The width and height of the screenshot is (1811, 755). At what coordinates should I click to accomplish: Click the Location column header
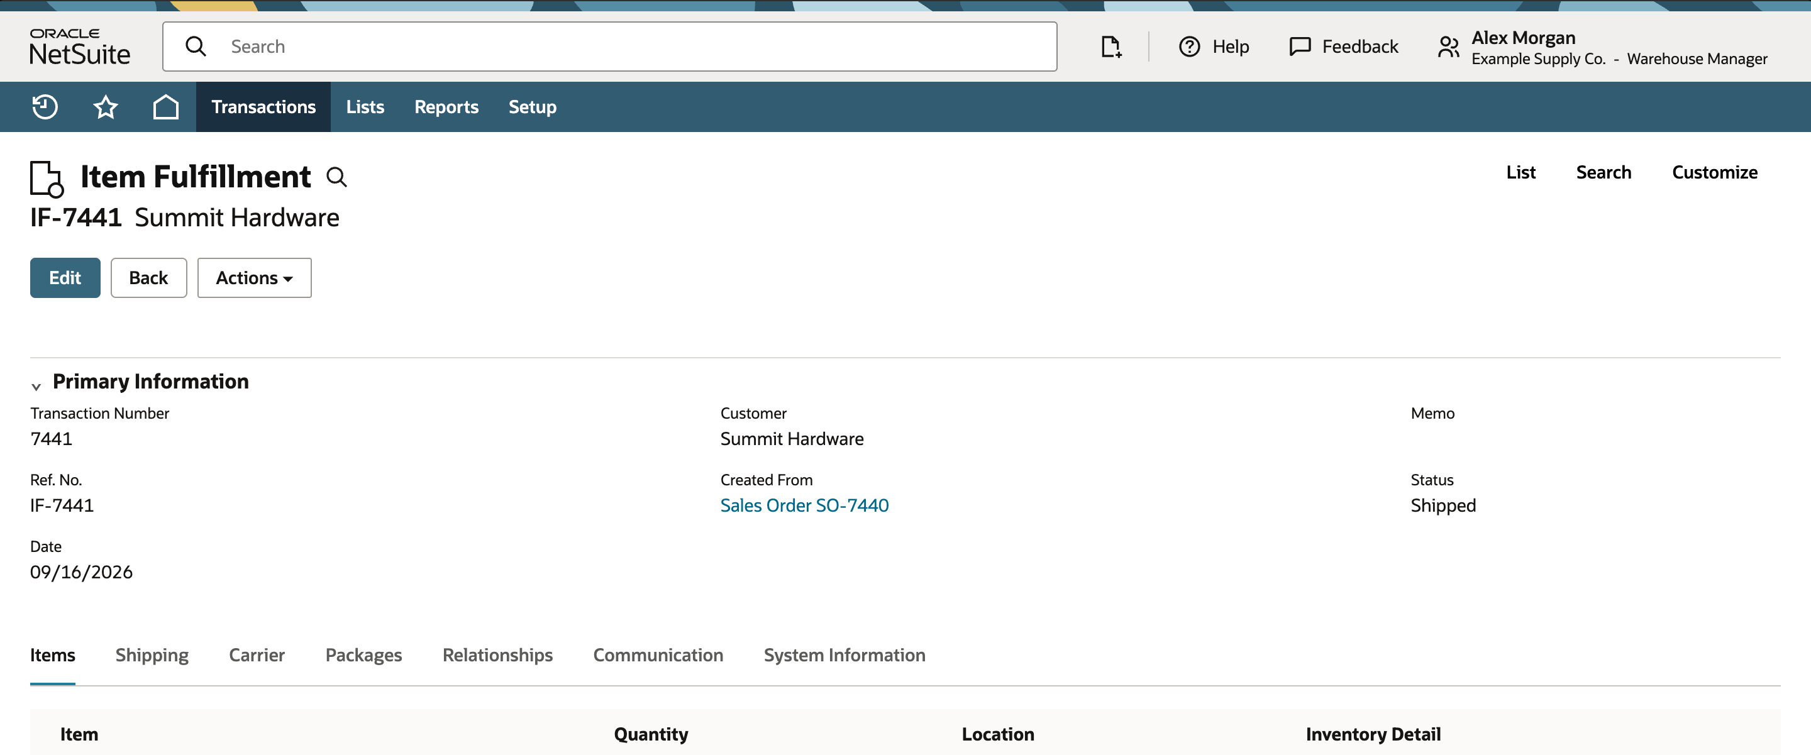coord(997,735)
